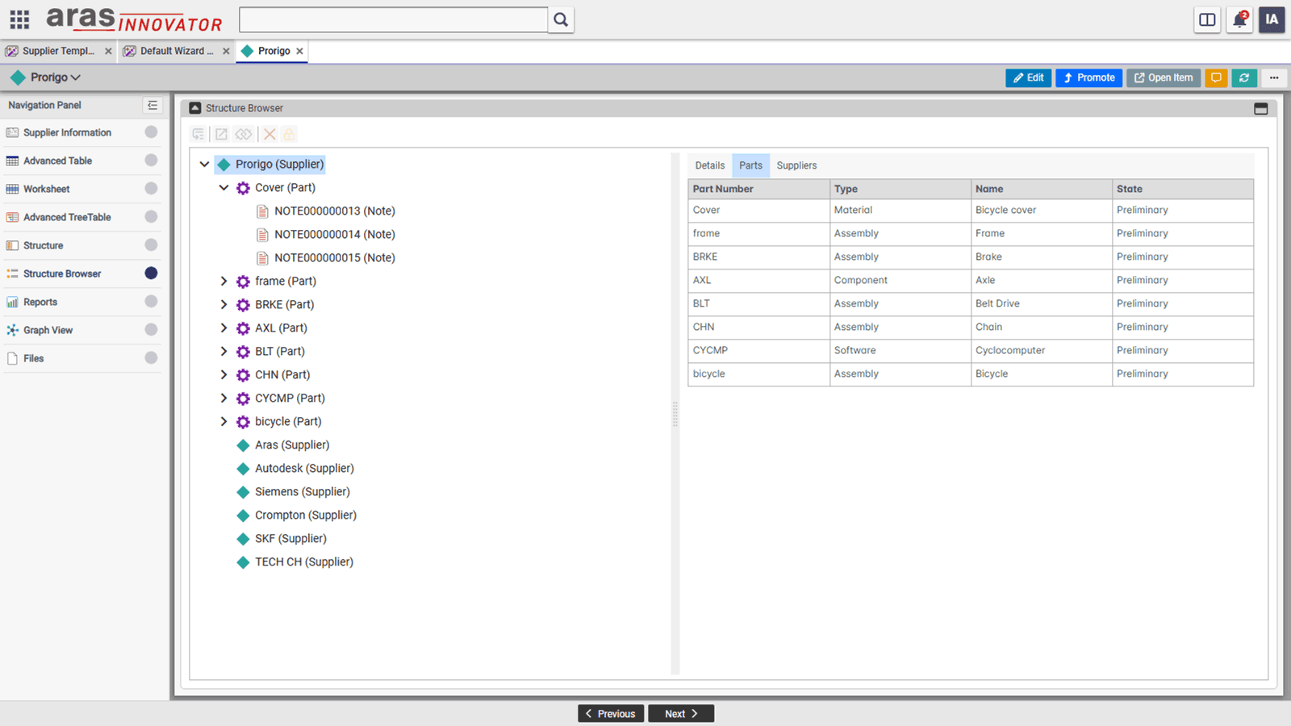This screenshot has width=1291, height=726.
Task: Switch to the Parts tab
Action: [x=750, y=165]
